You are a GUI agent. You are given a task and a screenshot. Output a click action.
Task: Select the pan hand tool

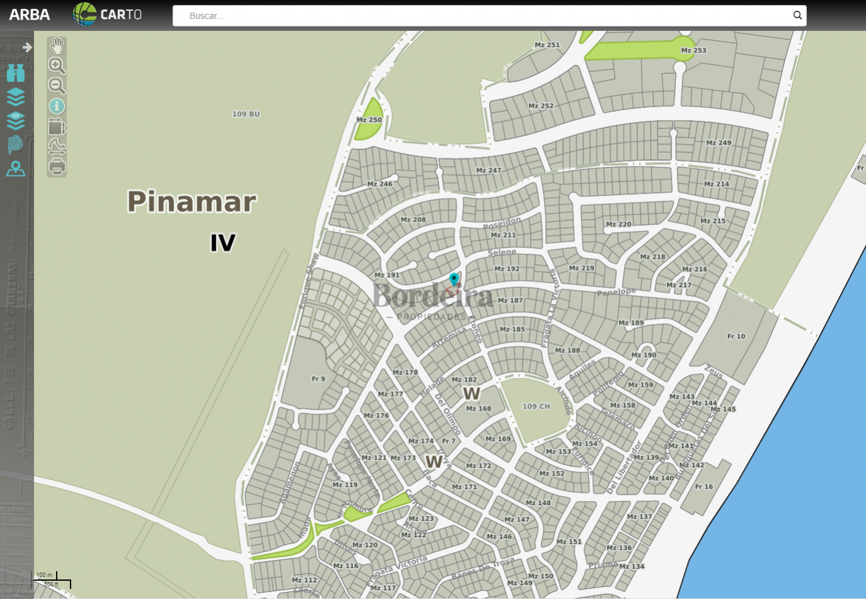[57, 46]
